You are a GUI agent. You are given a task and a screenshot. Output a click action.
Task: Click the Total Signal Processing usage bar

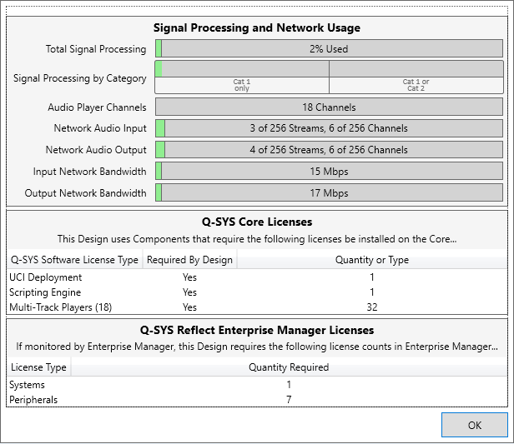pyautogui.click(x=329, y=49)
